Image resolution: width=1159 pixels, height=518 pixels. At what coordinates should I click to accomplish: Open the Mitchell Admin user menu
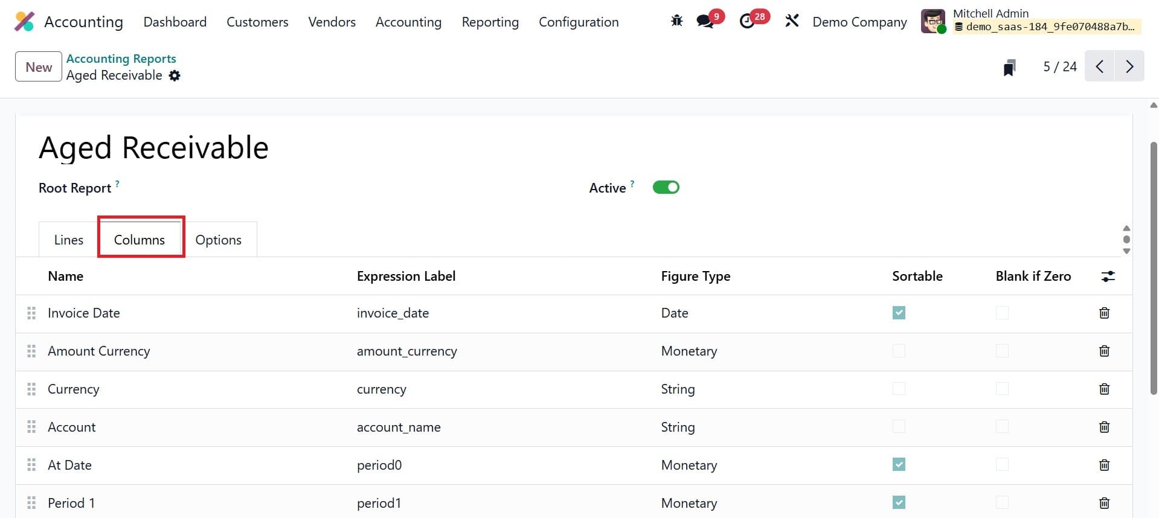tap(1032, 21)
